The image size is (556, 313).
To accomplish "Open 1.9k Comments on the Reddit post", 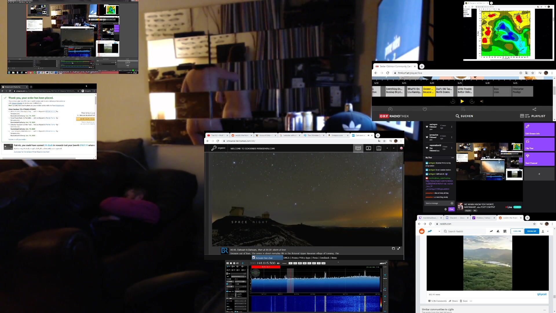I will pyautogui.click(x=438, y=301).
